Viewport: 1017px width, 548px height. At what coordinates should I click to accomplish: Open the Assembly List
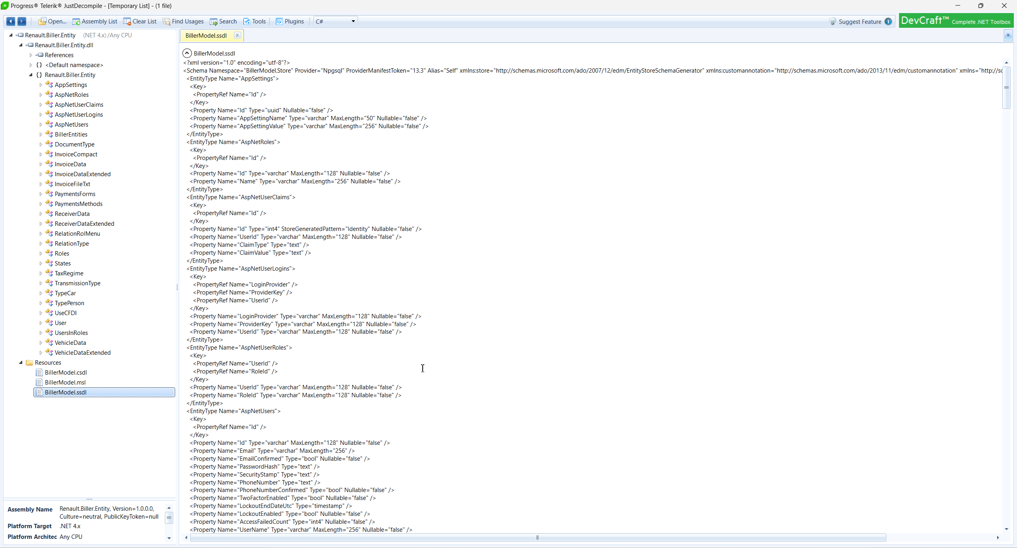[x=95, y=21]
